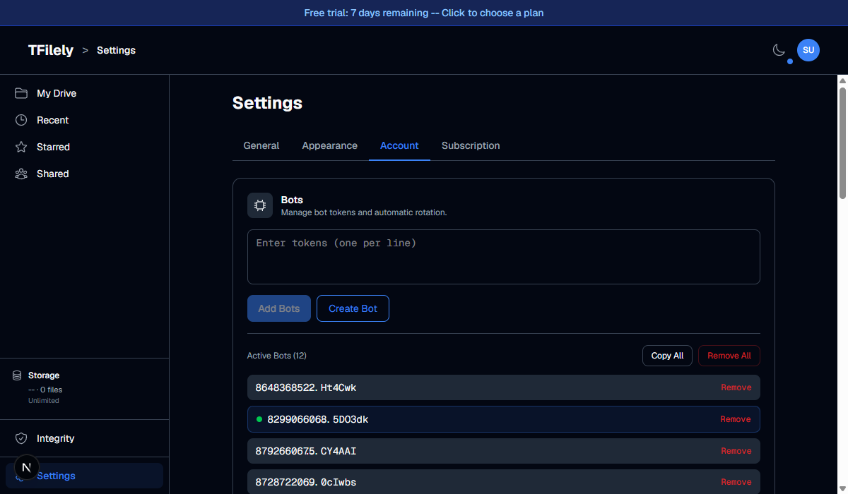Click the Starred star icon
The width and height of the screenshot is (848, 494).
[x=21, y=147]
